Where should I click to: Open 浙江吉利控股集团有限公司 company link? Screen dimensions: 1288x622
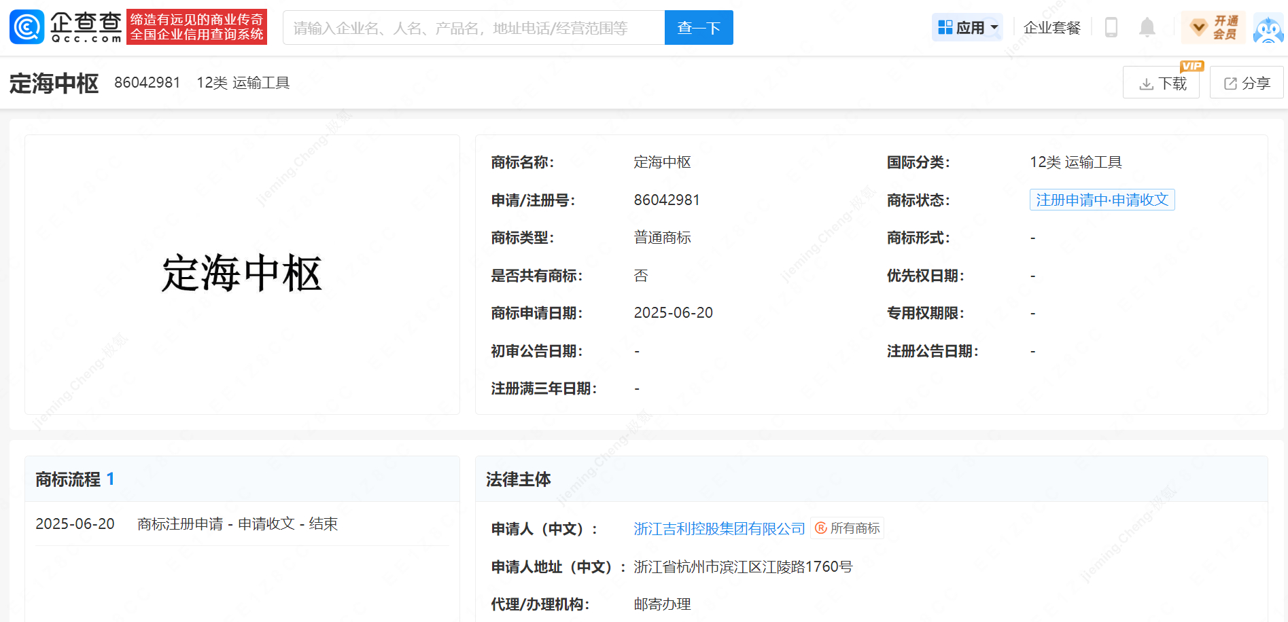(719, 529)
